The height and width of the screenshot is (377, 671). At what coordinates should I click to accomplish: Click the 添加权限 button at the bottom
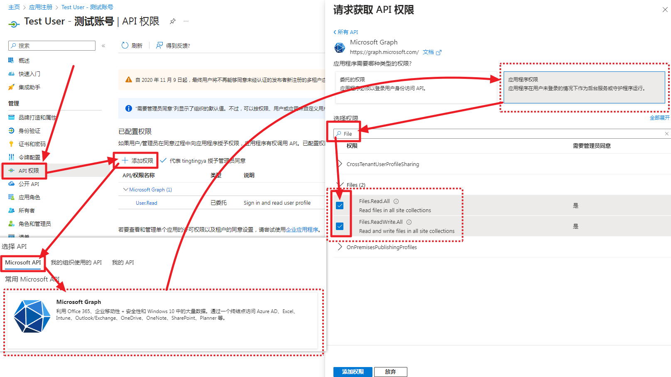[x=353, y=372]
